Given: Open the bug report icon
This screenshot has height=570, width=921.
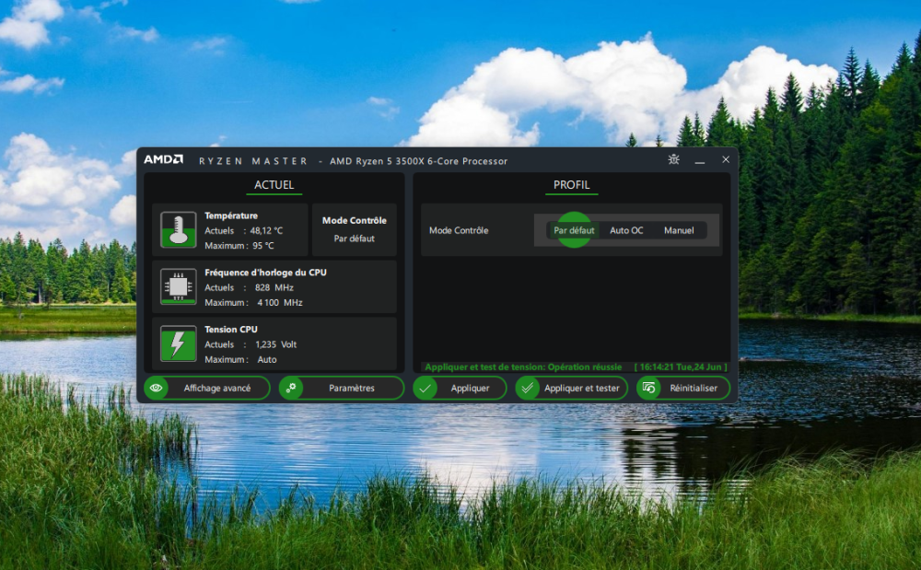Looking at the screenshot, I should (674, 159).
